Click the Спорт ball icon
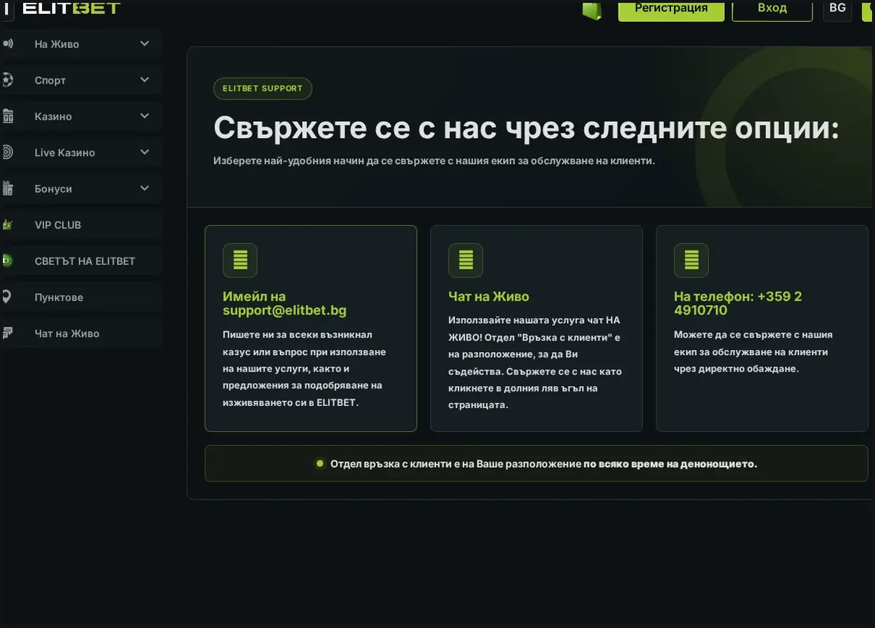875x628 pixels. [7, 80]
